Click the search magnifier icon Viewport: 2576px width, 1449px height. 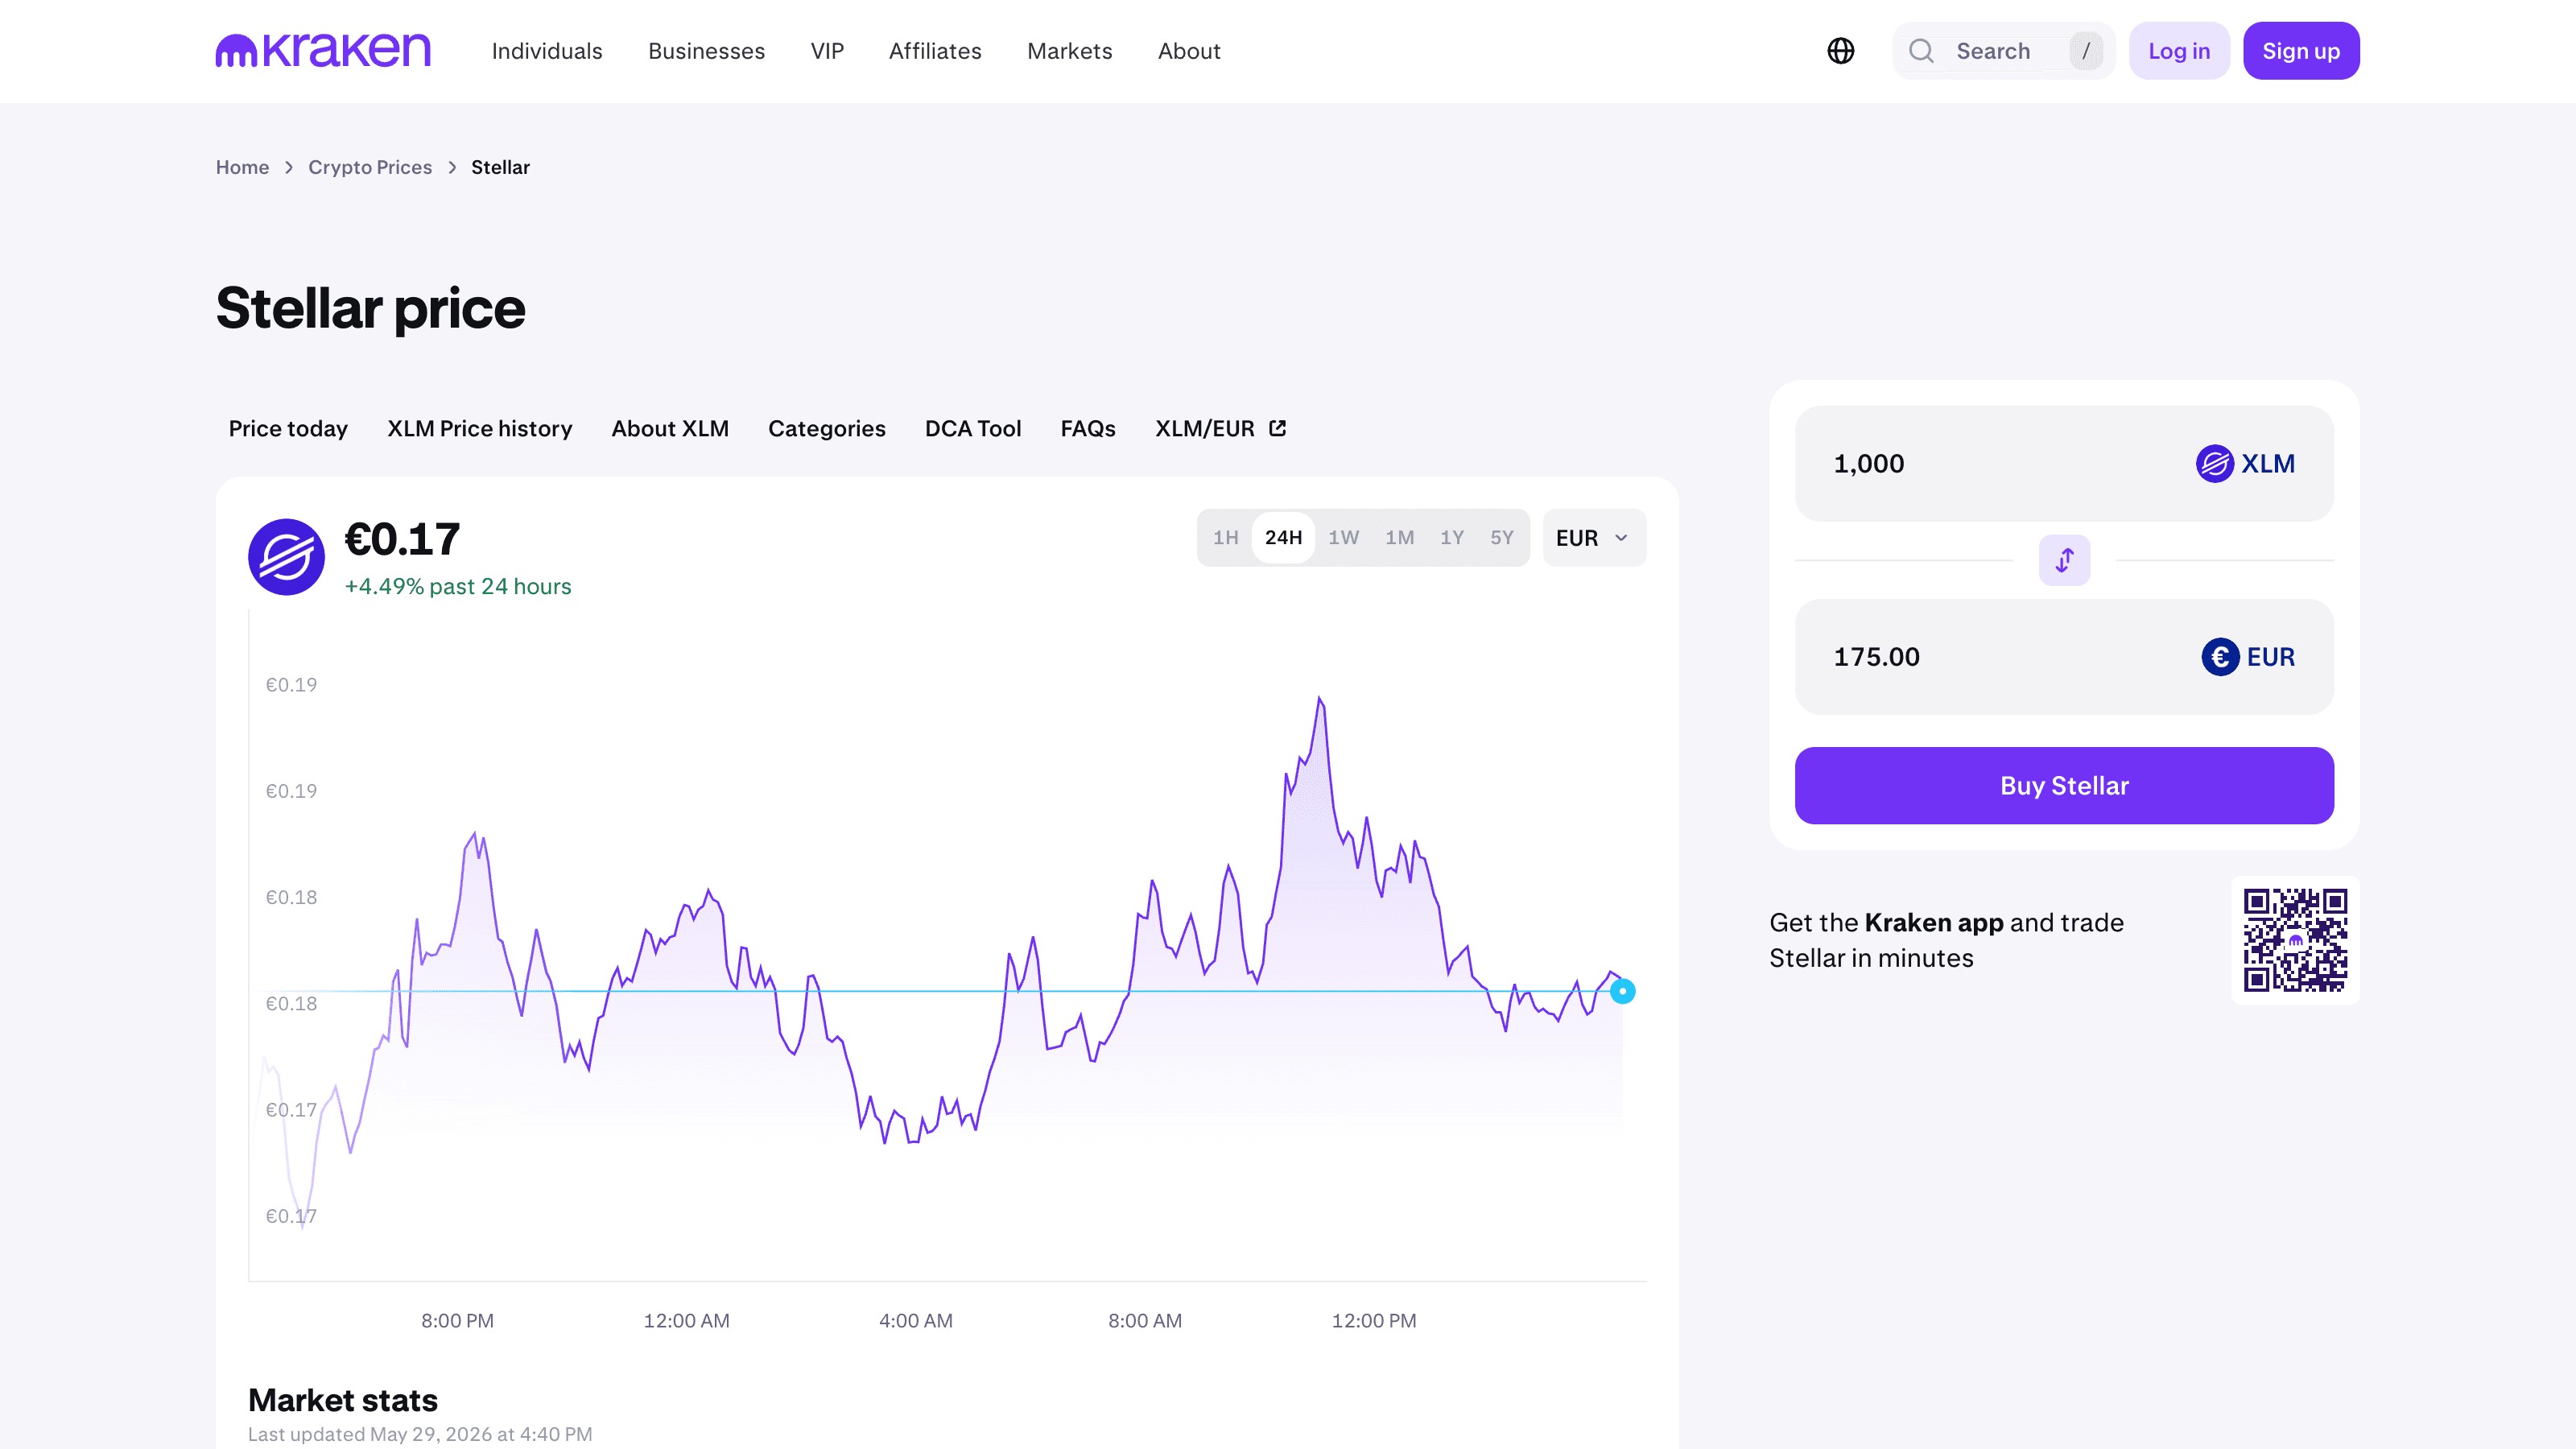1921,51
